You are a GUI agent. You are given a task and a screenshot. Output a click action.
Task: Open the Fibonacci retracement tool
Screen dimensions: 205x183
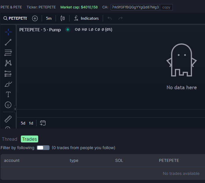coord(8,53)
